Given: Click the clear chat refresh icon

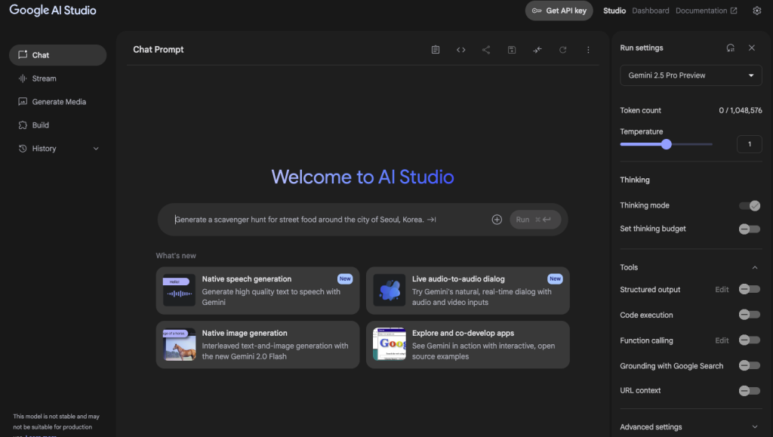Looking at the screenshot, I should point(562,50).
